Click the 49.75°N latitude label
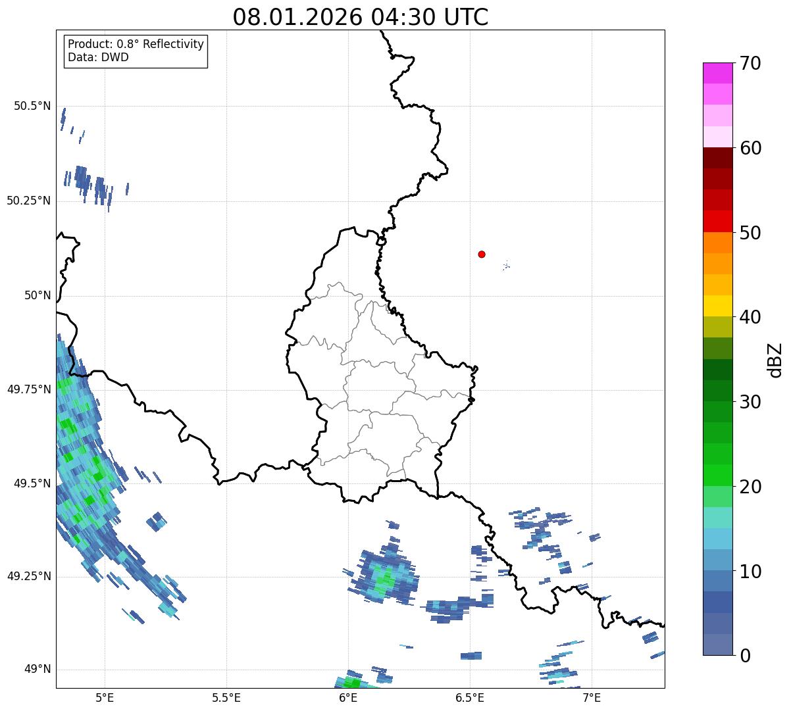This screenshot has height=711, width=791. 28,389
